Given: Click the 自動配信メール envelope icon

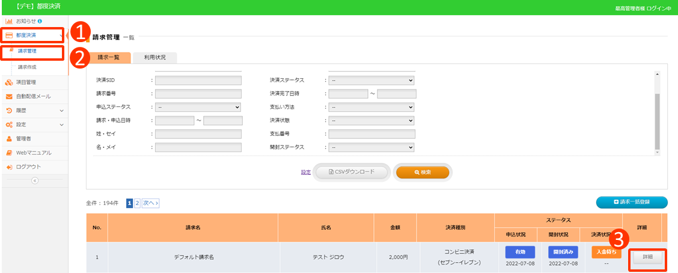Looking at the screenshot, I should [9, 96].
